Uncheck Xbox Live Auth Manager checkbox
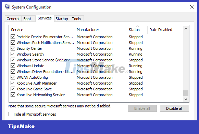Viewport: 199px width, 134px height. pos(13,83)
